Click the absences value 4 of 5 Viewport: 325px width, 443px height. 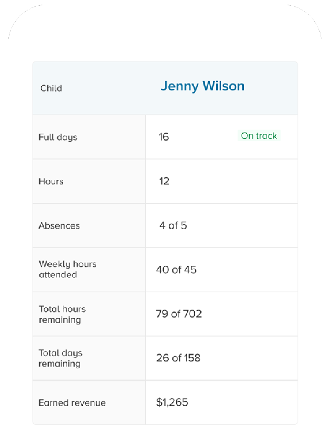pos(173,225)
